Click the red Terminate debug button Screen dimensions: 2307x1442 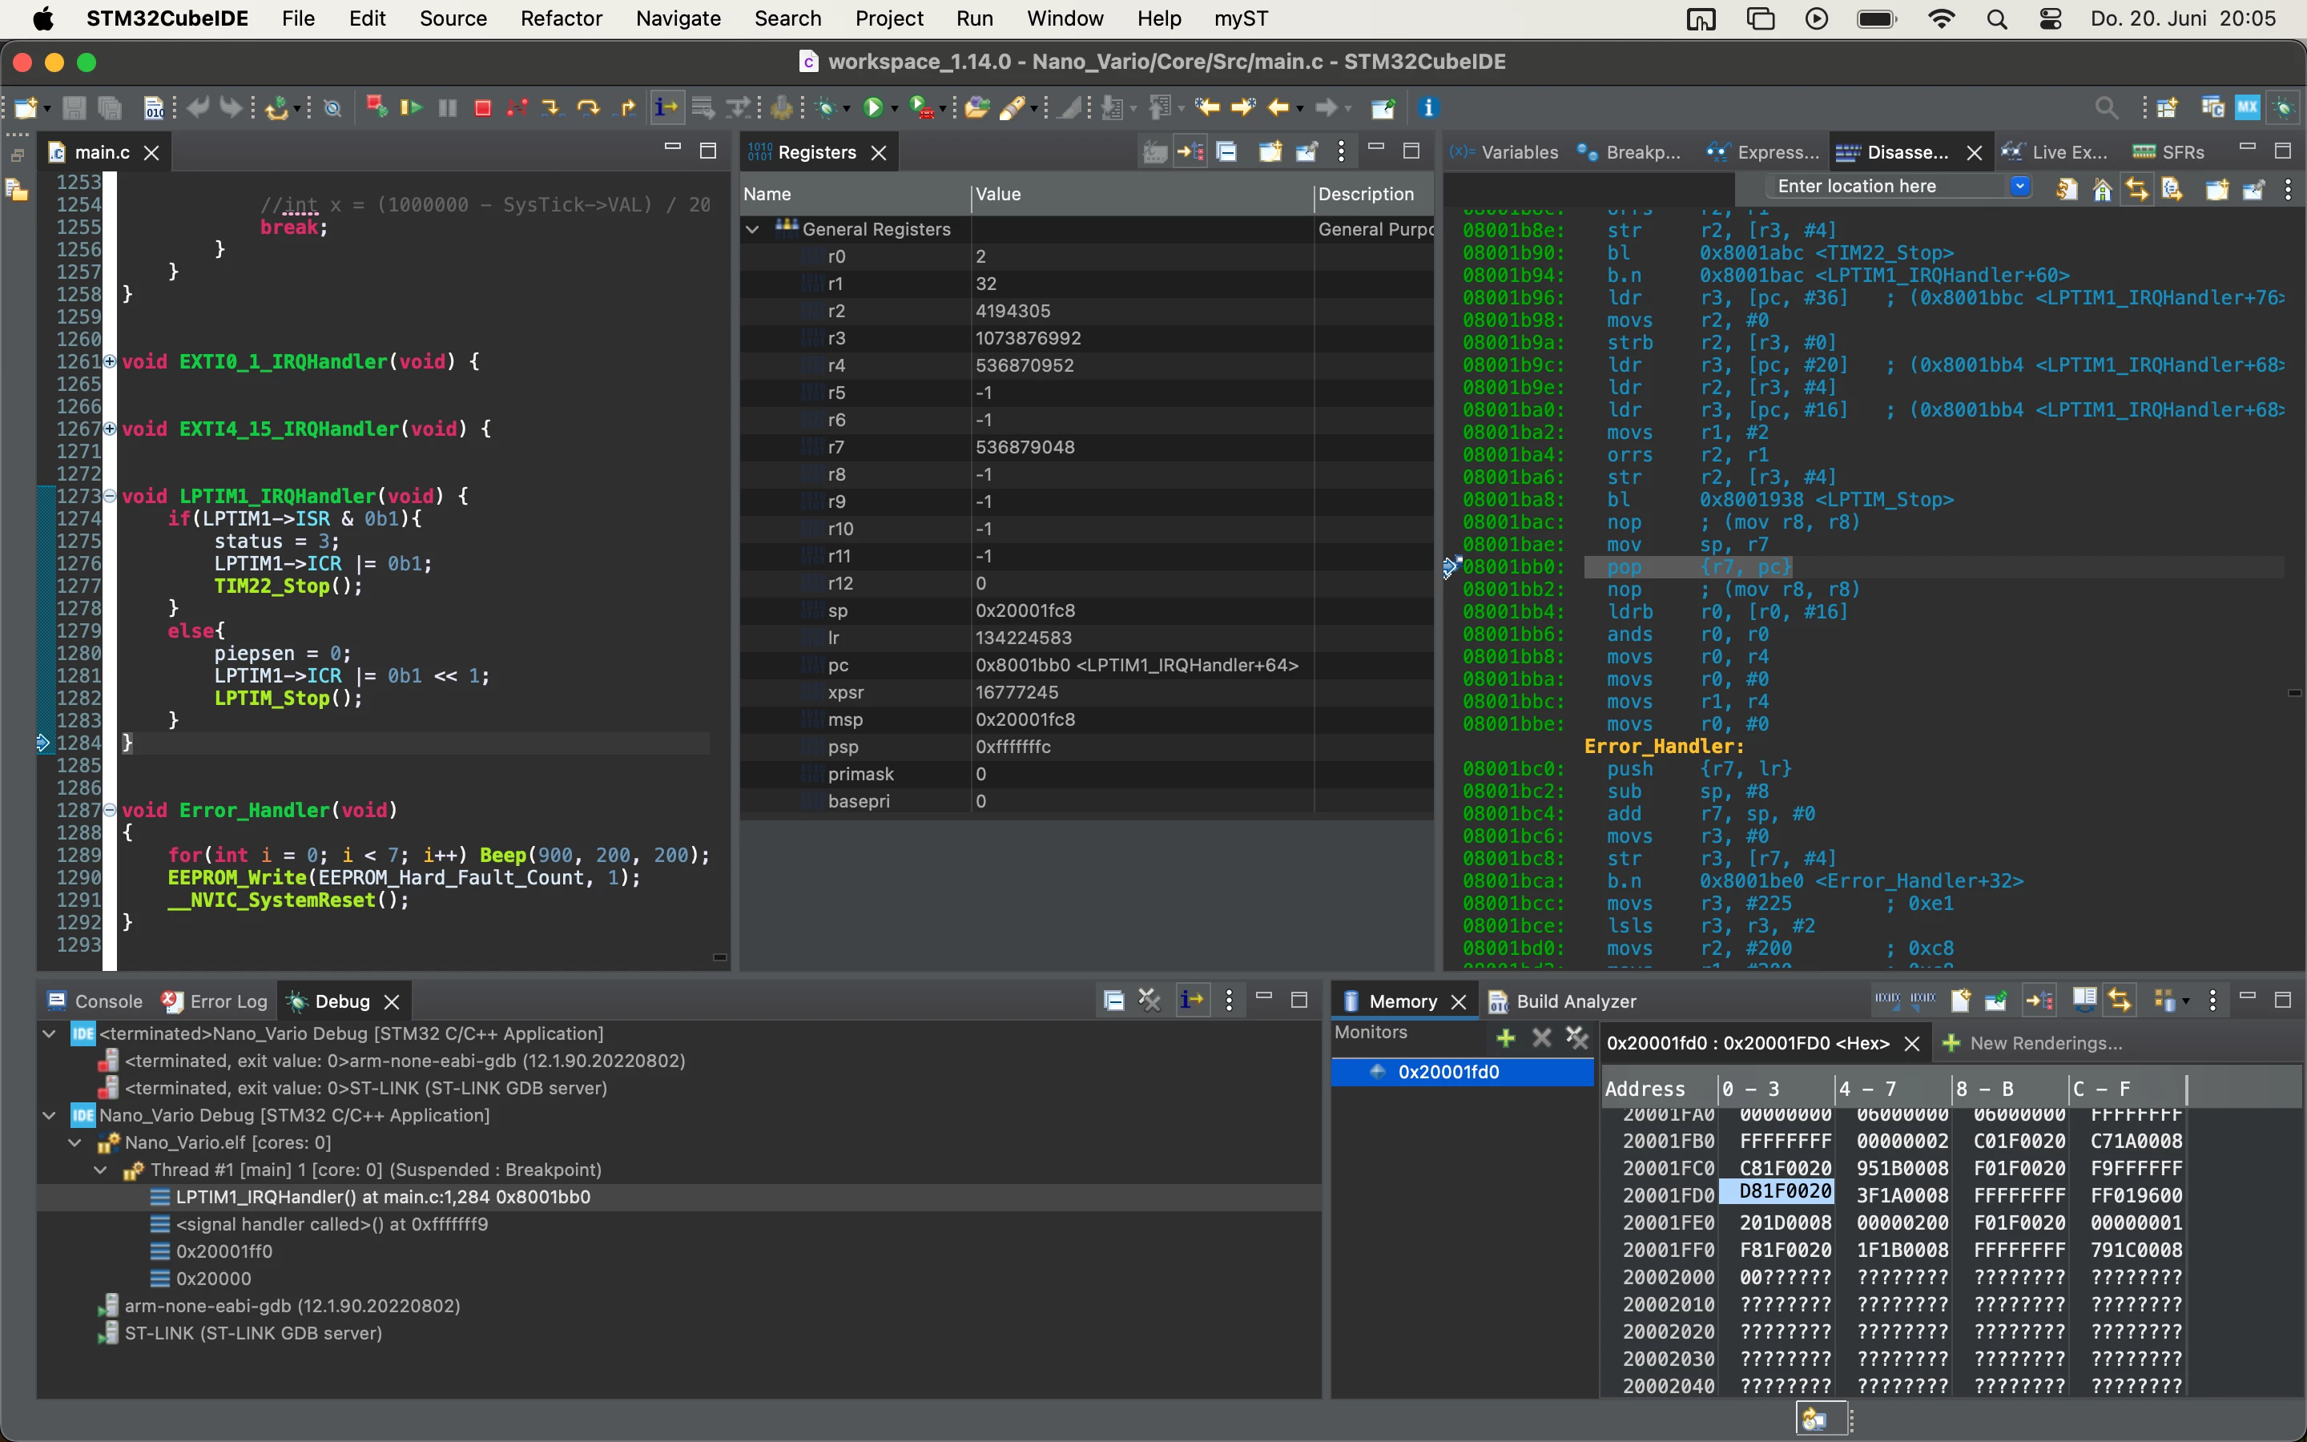(x=482, y=108)
